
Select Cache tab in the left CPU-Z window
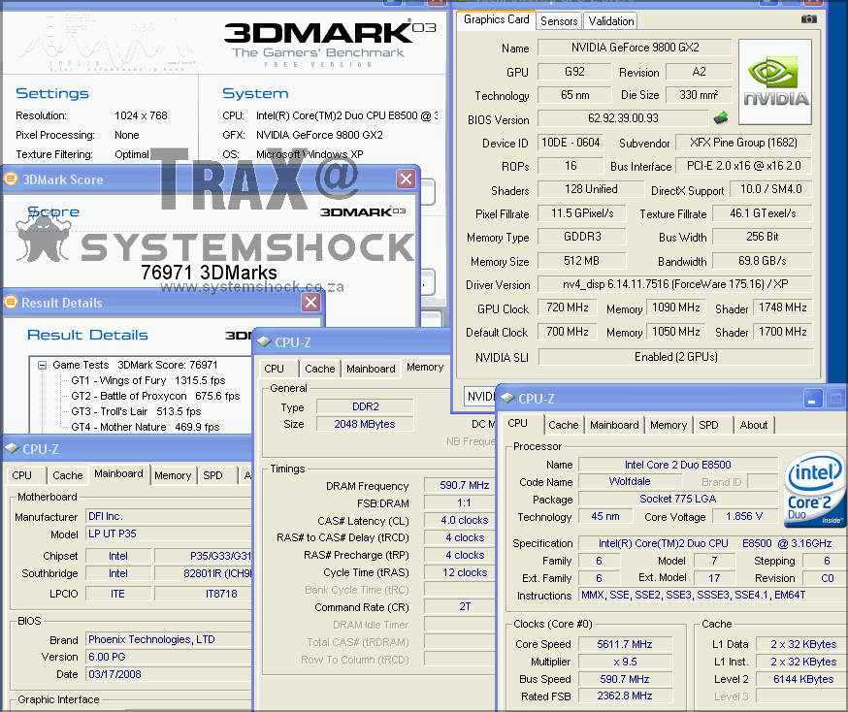click(67, 475)
